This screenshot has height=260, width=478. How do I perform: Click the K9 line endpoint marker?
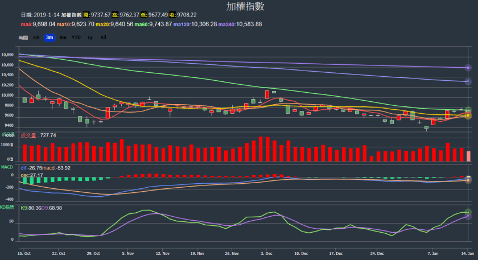(468, 212)
